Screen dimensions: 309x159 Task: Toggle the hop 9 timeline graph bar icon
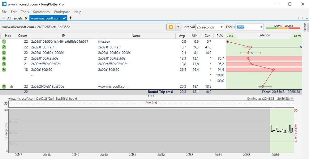coord(11,86)
